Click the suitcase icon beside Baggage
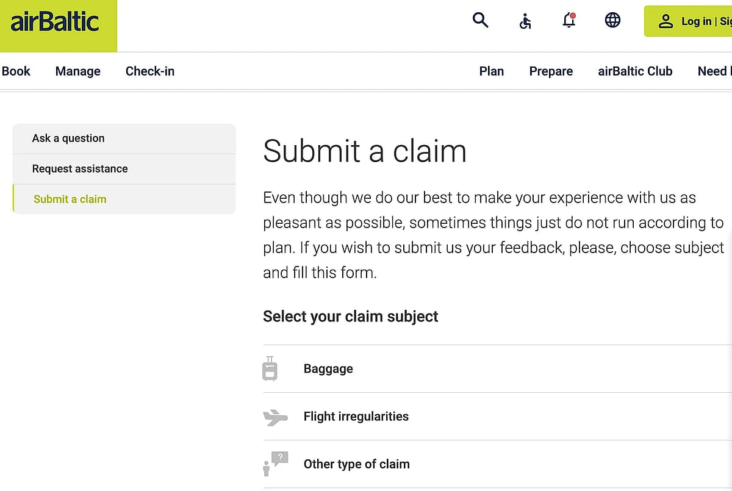Viewport: 732px width, 491px height. point(270,368)
